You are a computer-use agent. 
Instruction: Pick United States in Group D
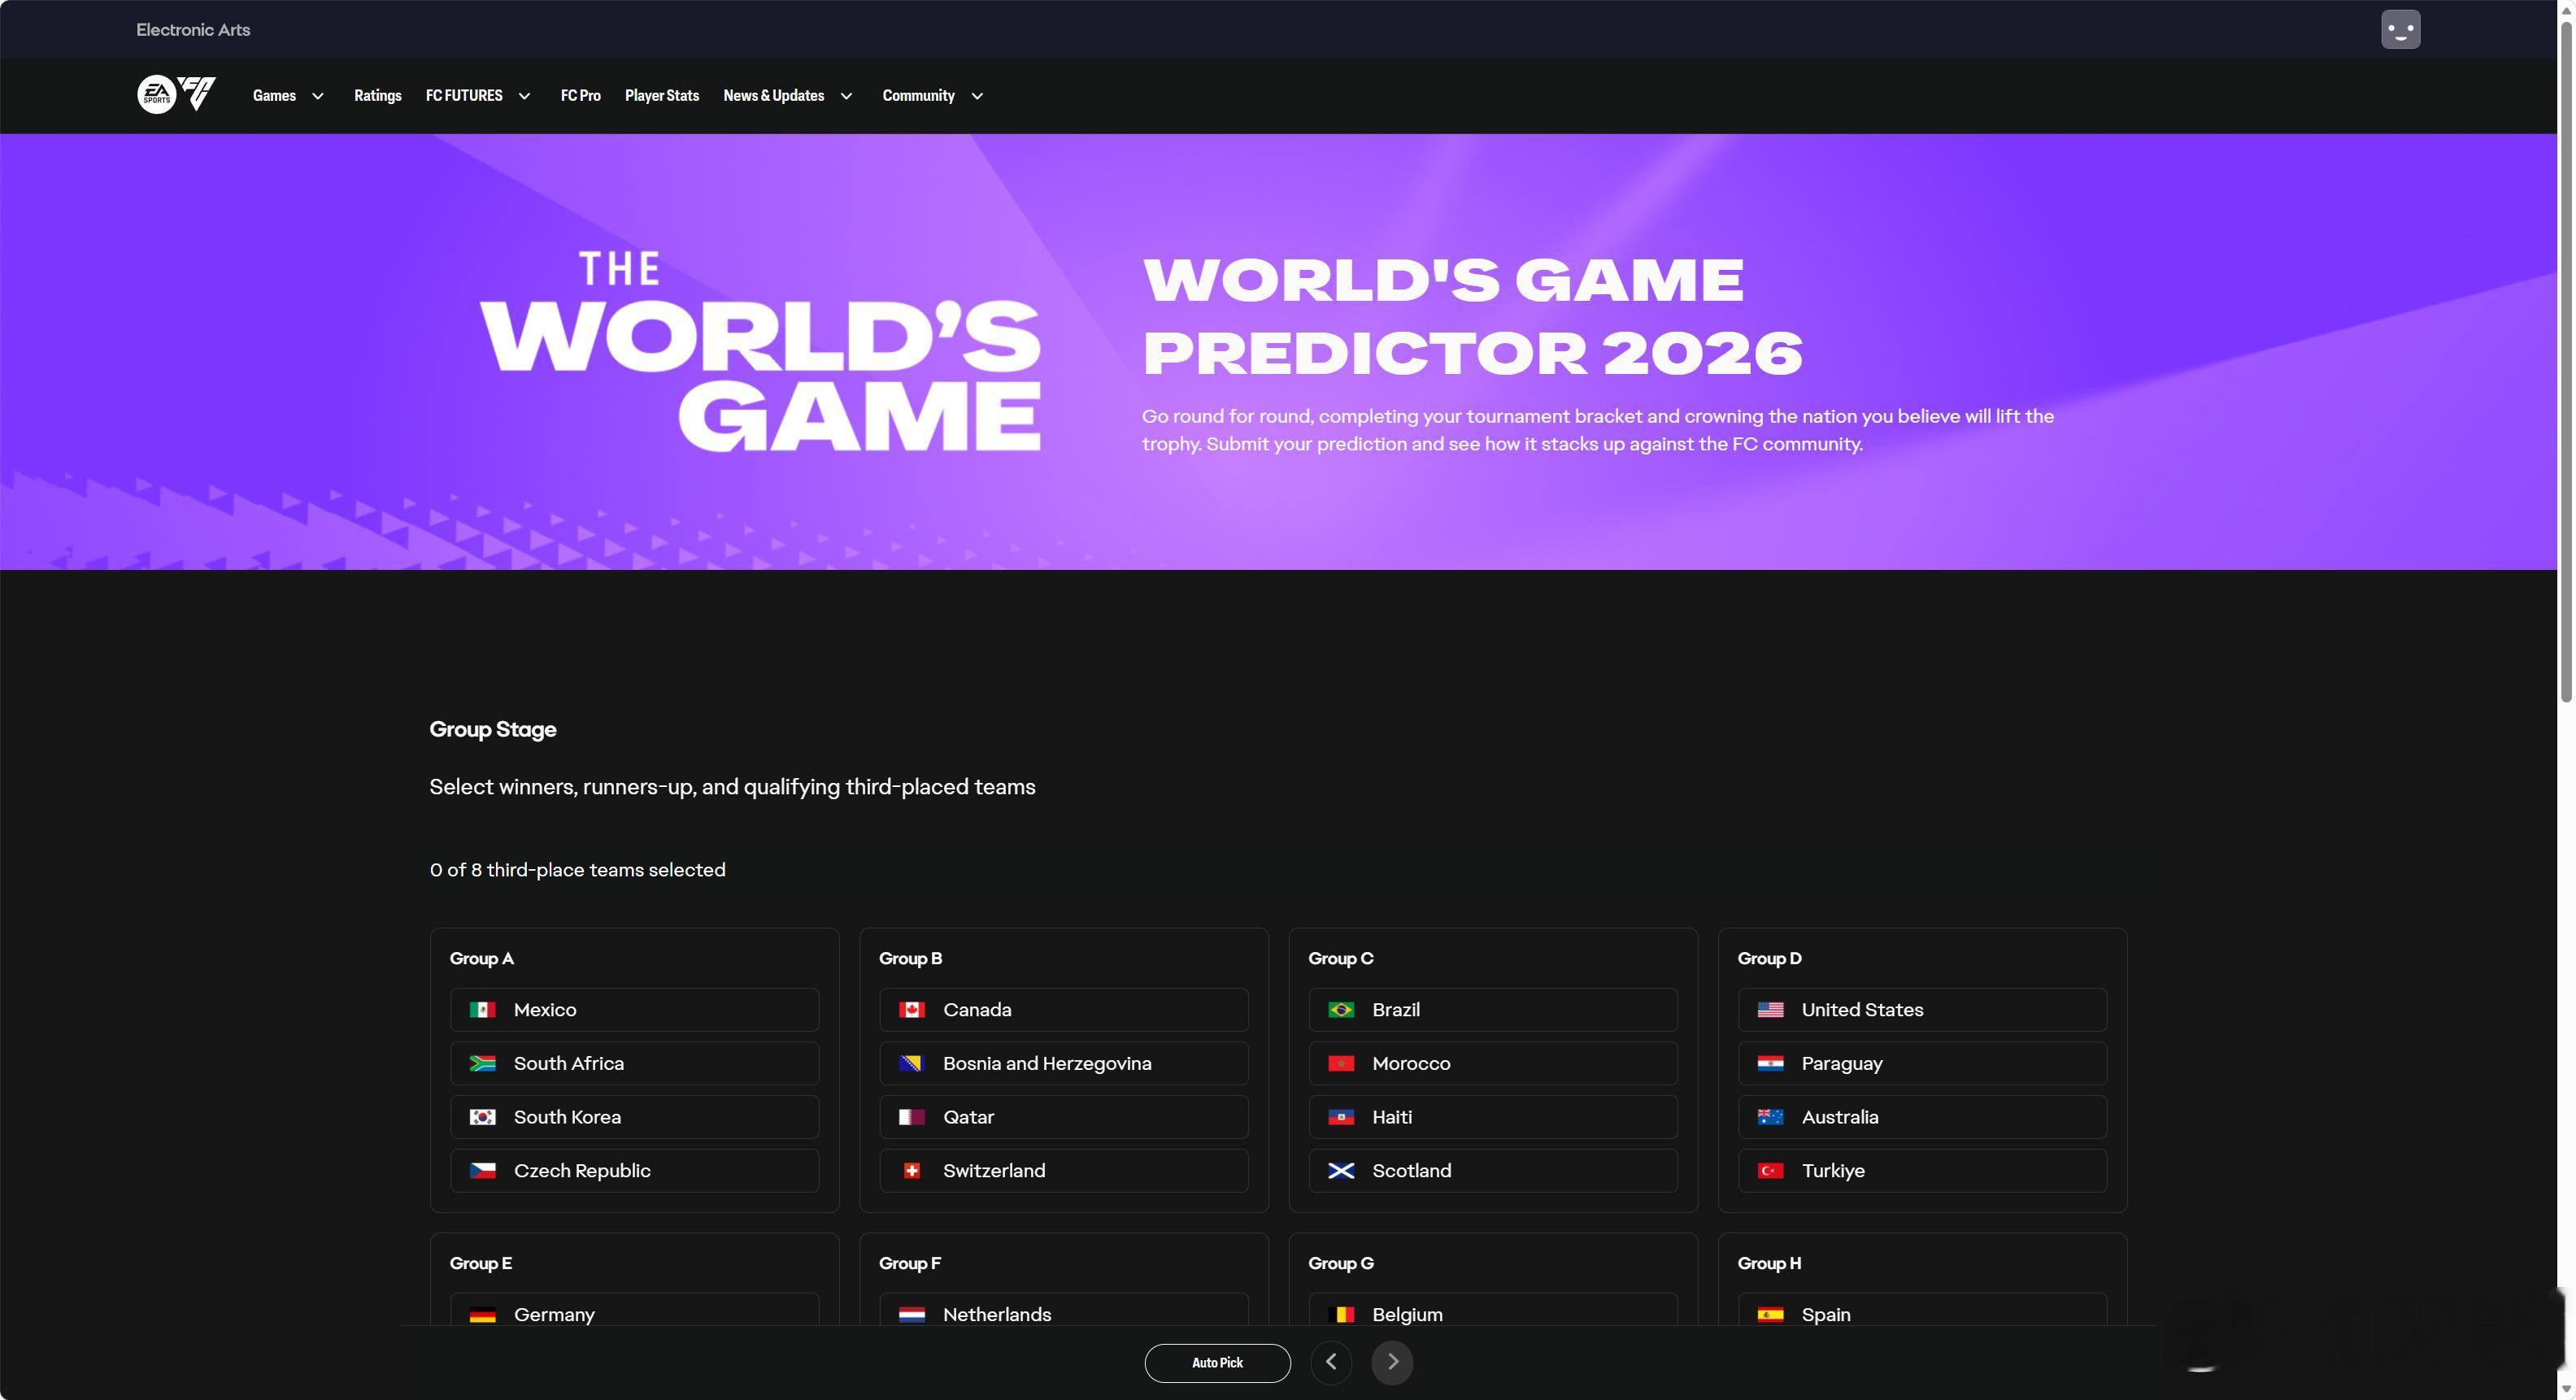point(1922,1010)
